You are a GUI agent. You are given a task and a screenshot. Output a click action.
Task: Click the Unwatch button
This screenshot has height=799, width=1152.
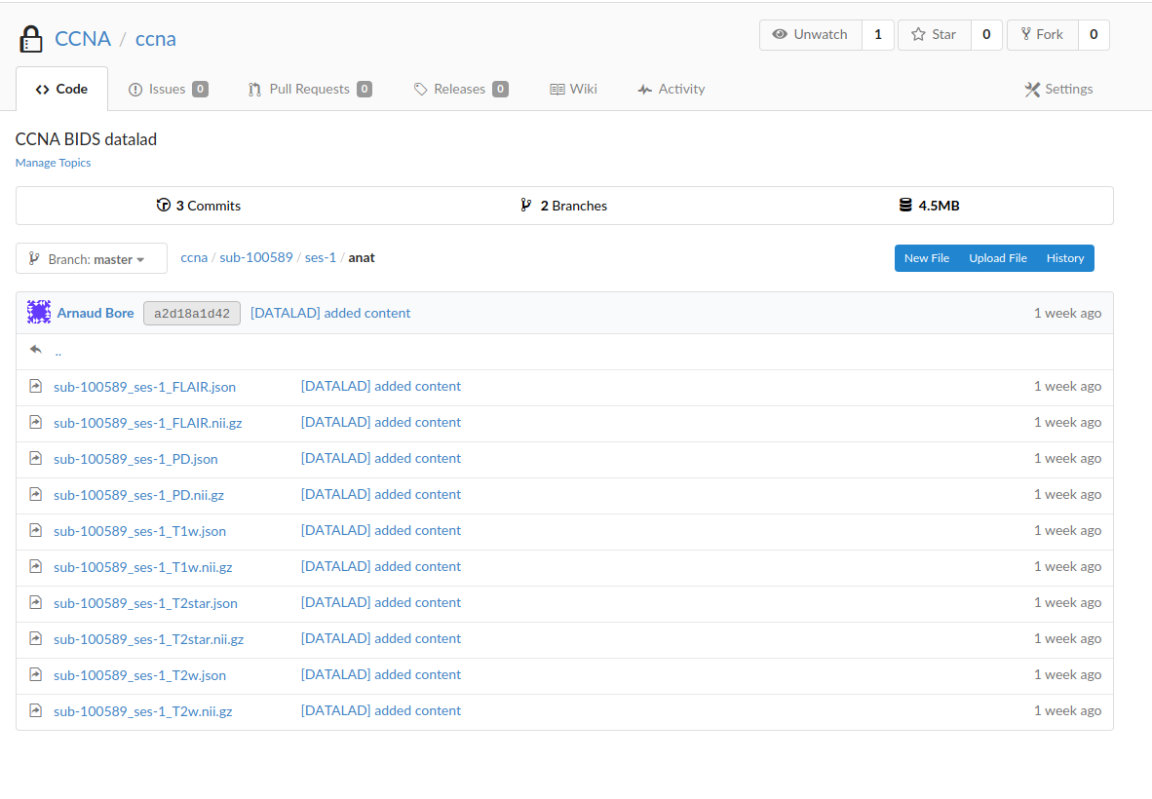810,34
